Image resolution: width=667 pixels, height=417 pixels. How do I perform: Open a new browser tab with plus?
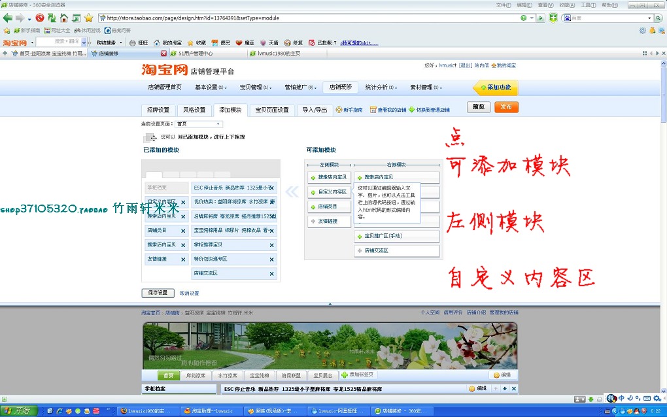tap(5, 53)
